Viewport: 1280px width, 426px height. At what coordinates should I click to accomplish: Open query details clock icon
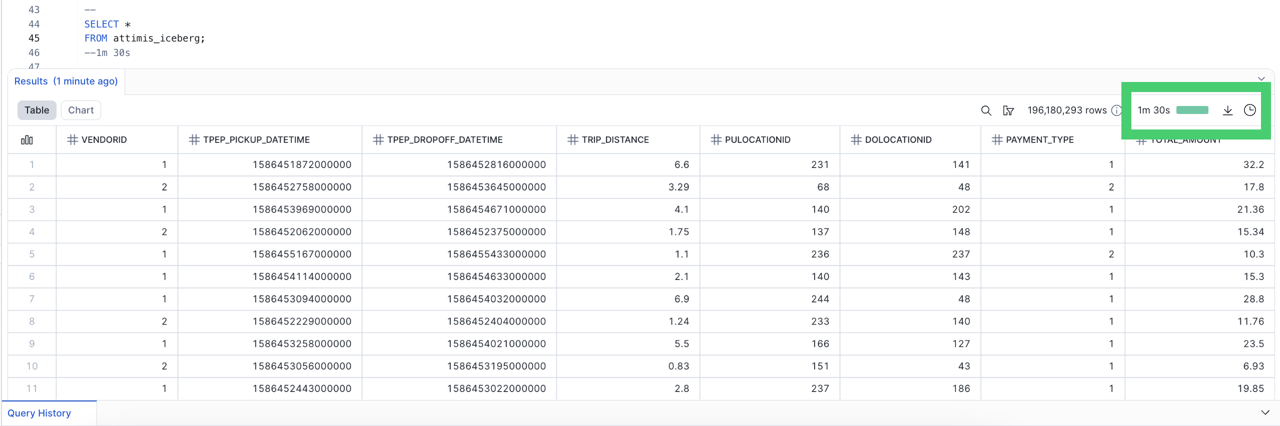(1249, 110)
